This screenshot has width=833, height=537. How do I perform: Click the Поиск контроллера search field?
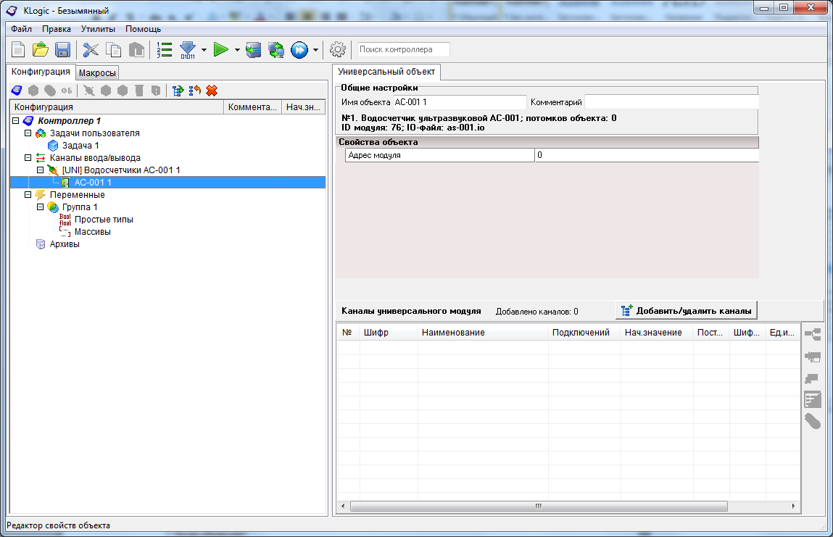pyautogui.click(x=403, y=50)
